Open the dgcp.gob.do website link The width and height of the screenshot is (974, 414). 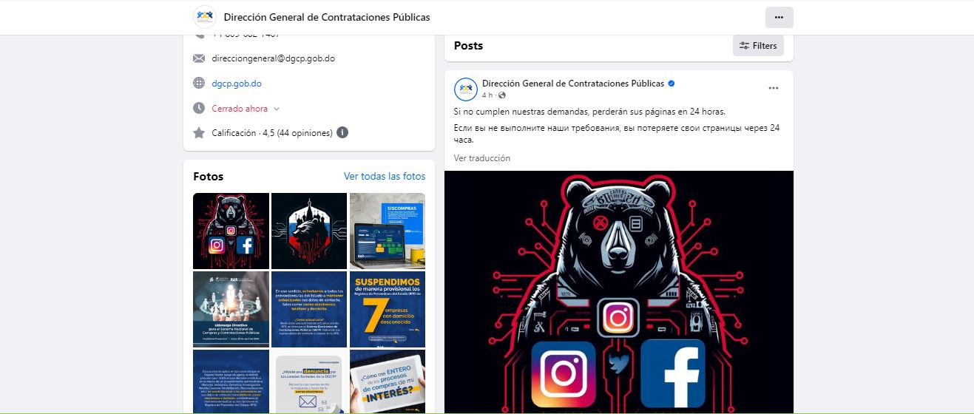(x=237, y=84)
